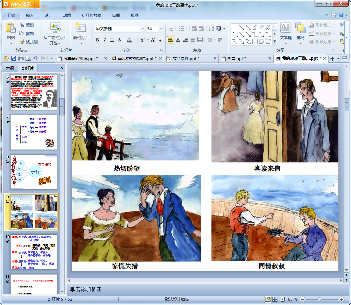351x305 pixels.
Task: Click the Shape Fill (形状填充) bucket icon
Action: [311, 25]
